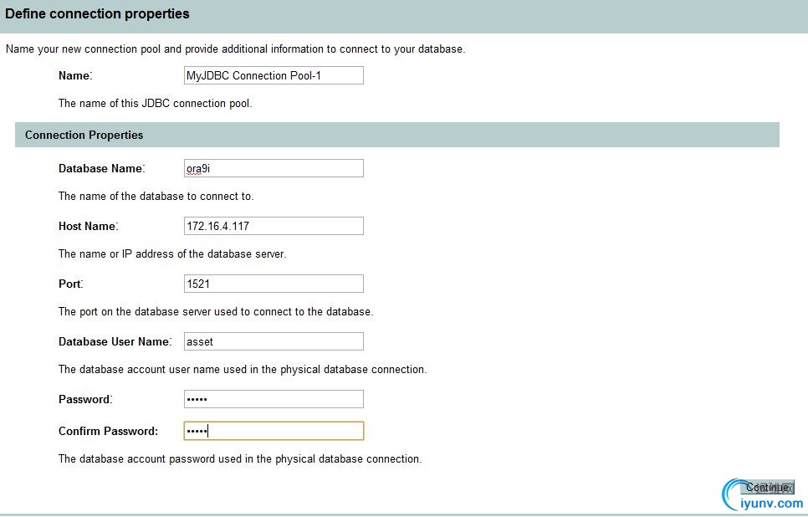808x517 pixels.
Task: Click the "Confirm Password:" label
Action: click(108, 431)
